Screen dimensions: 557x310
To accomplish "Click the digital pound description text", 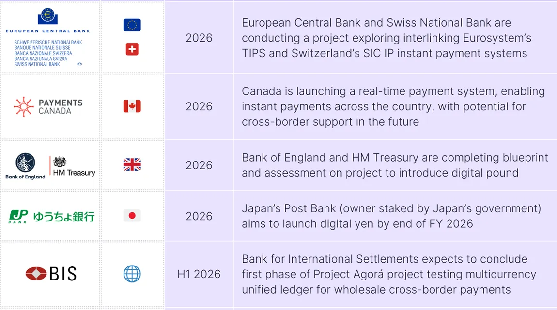I will pyautogui.click(x=395, y=165).
